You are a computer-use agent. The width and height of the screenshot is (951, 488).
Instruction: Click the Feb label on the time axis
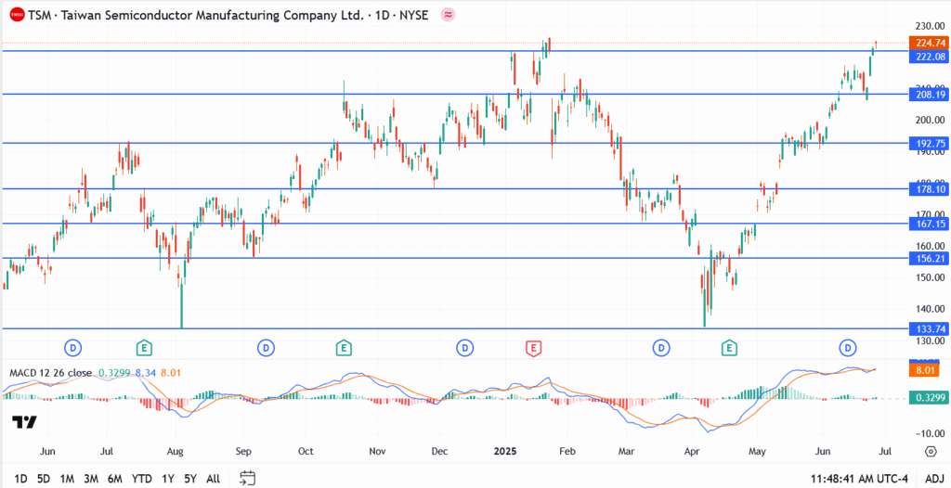coord(567,452)
